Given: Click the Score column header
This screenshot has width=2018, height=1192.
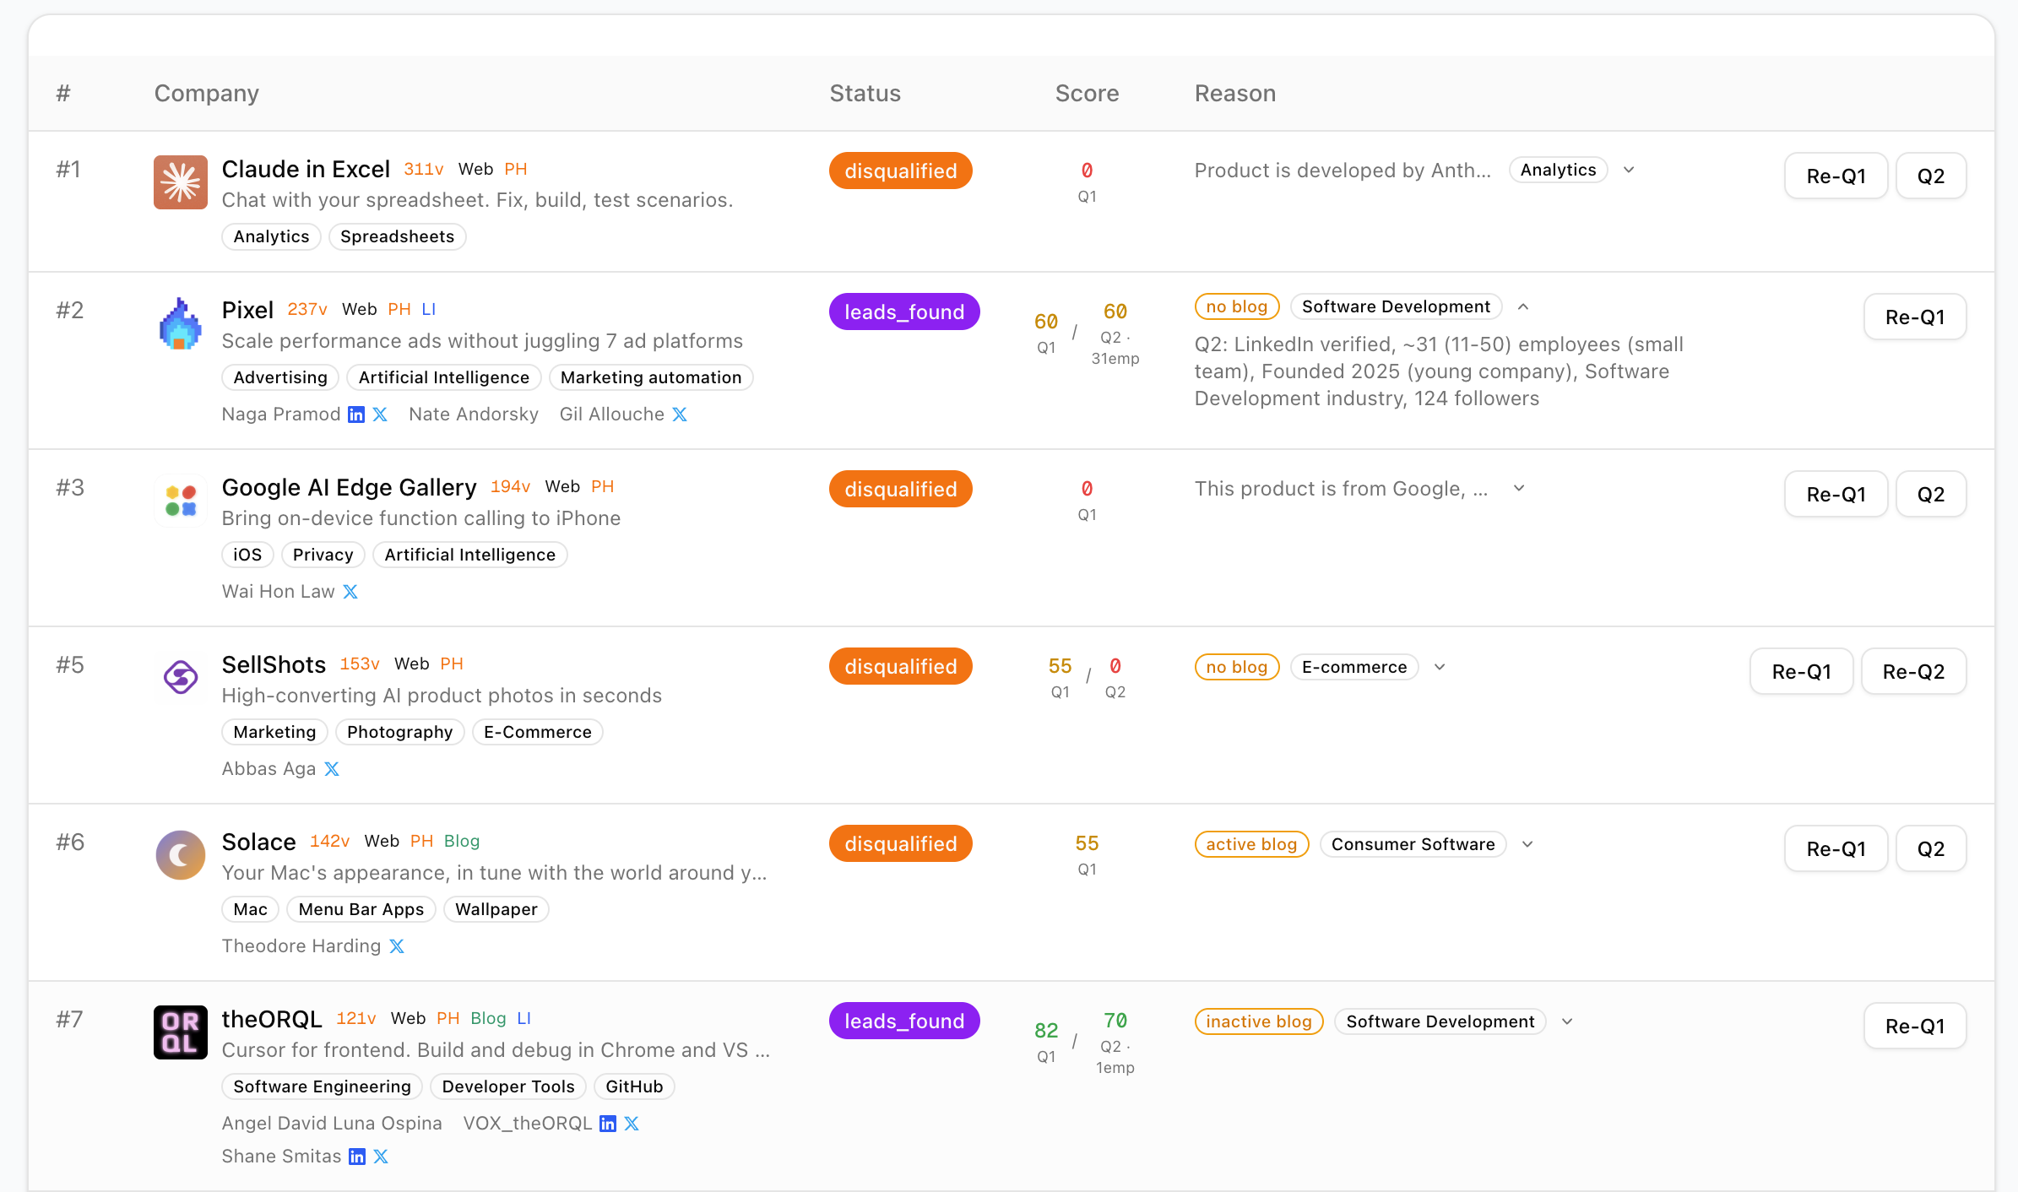Looking at the screenshot, I should 1087,93.
